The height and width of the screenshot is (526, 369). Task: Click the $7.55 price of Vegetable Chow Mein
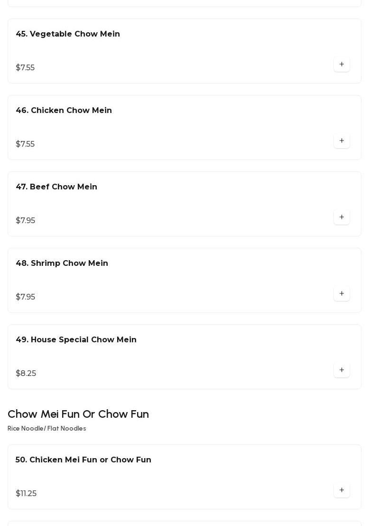pyautogui.click(x=25, y=68)
